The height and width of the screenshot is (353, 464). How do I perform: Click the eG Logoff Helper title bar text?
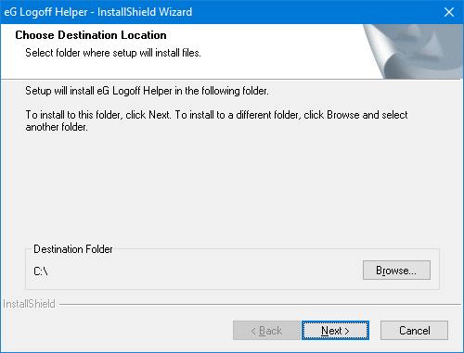(98, 12)
